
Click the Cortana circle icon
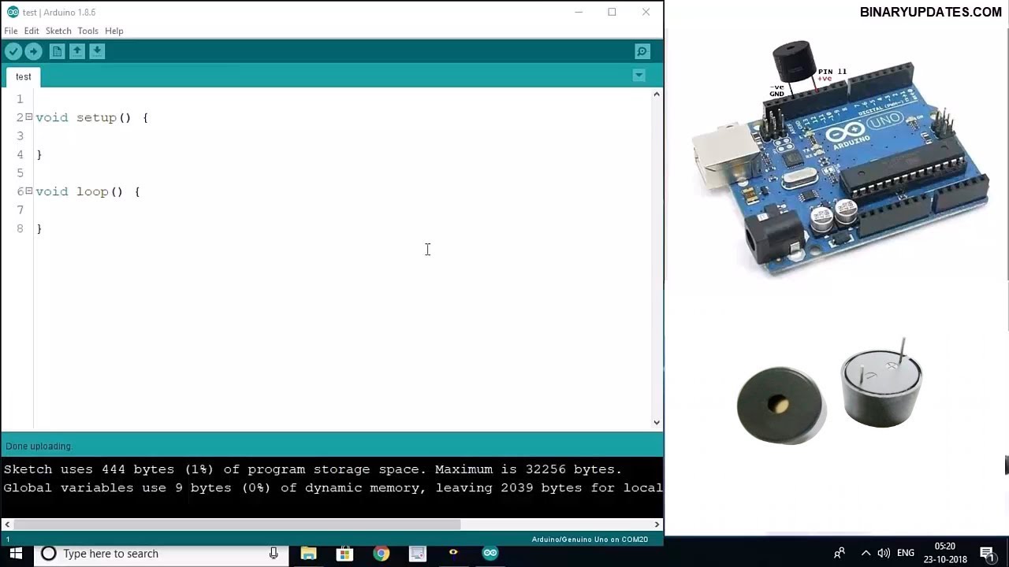[x=48, y=554]
